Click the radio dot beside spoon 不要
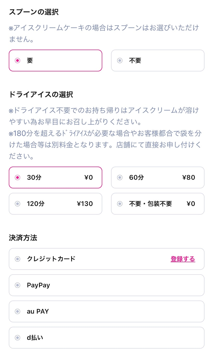The width and height of the screenshot is (208, 359). tap(120, 61)
